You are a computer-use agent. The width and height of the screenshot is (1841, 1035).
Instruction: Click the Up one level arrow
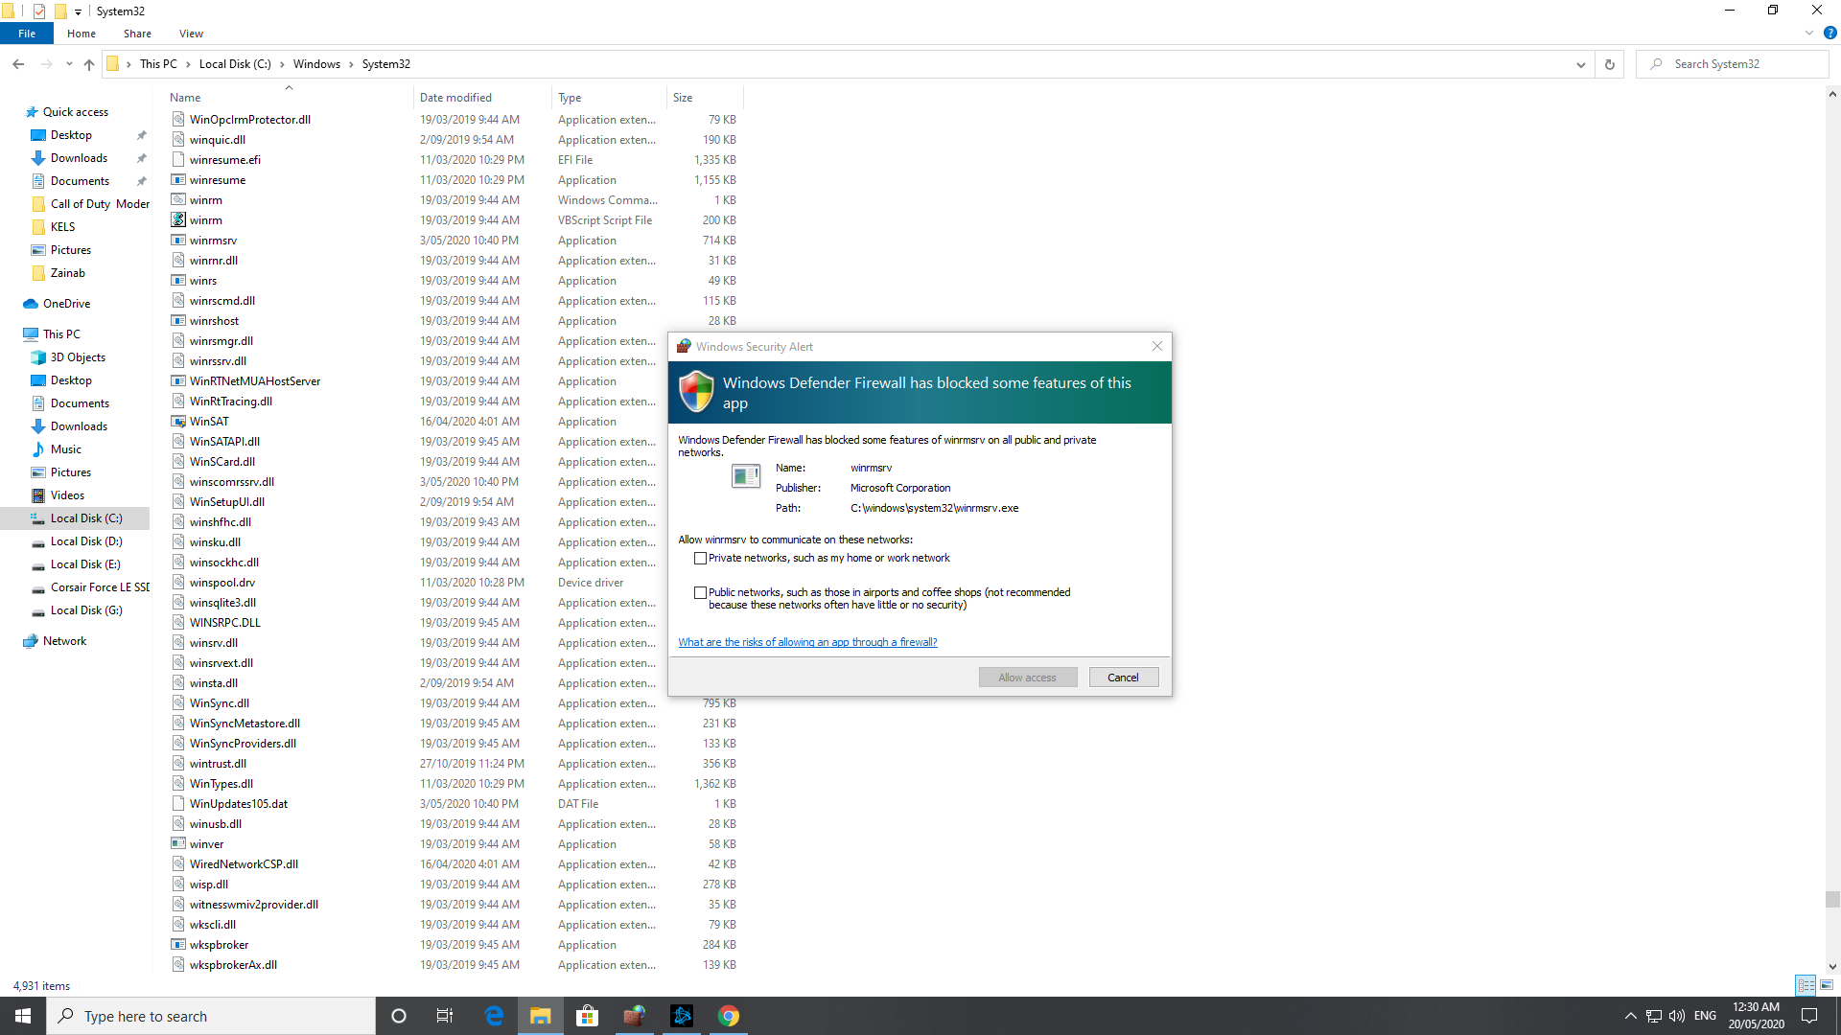pos(89,64)
